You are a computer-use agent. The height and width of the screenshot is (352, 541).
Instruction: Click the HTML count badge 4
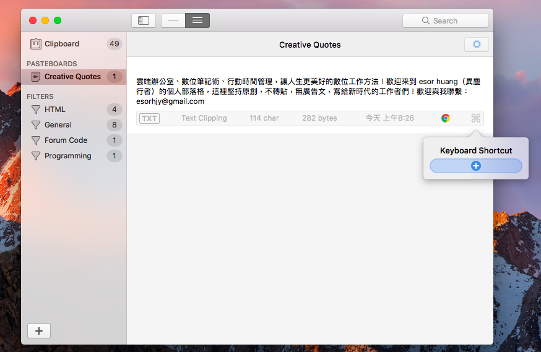tap(114, 109)
